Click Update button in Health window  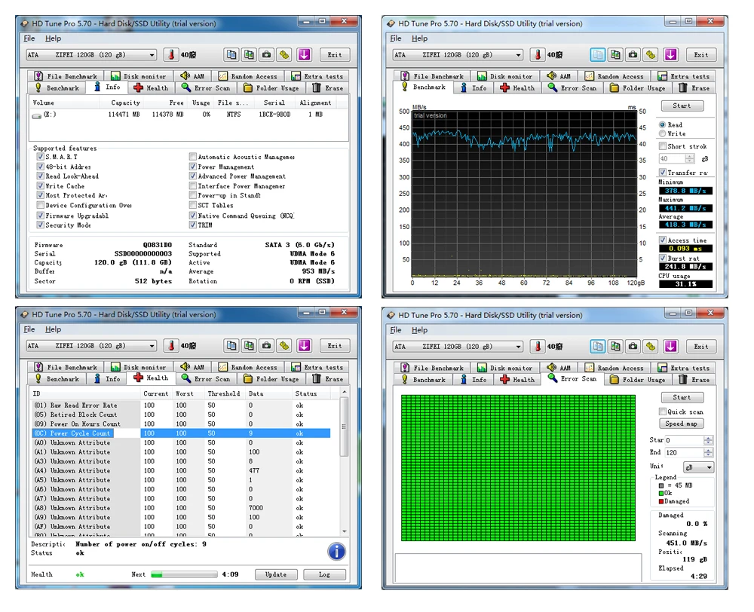click(x=275, y=574)
